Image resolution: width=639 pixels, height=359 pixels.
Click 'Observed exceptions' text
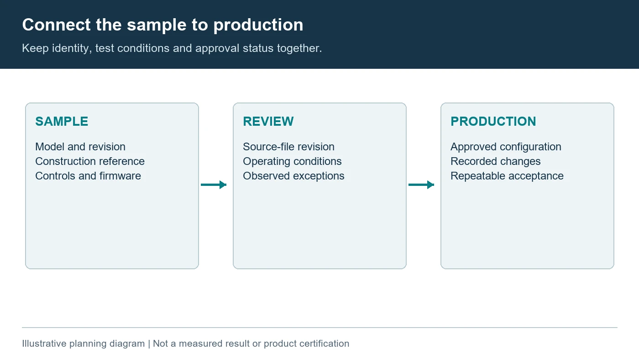293,176
